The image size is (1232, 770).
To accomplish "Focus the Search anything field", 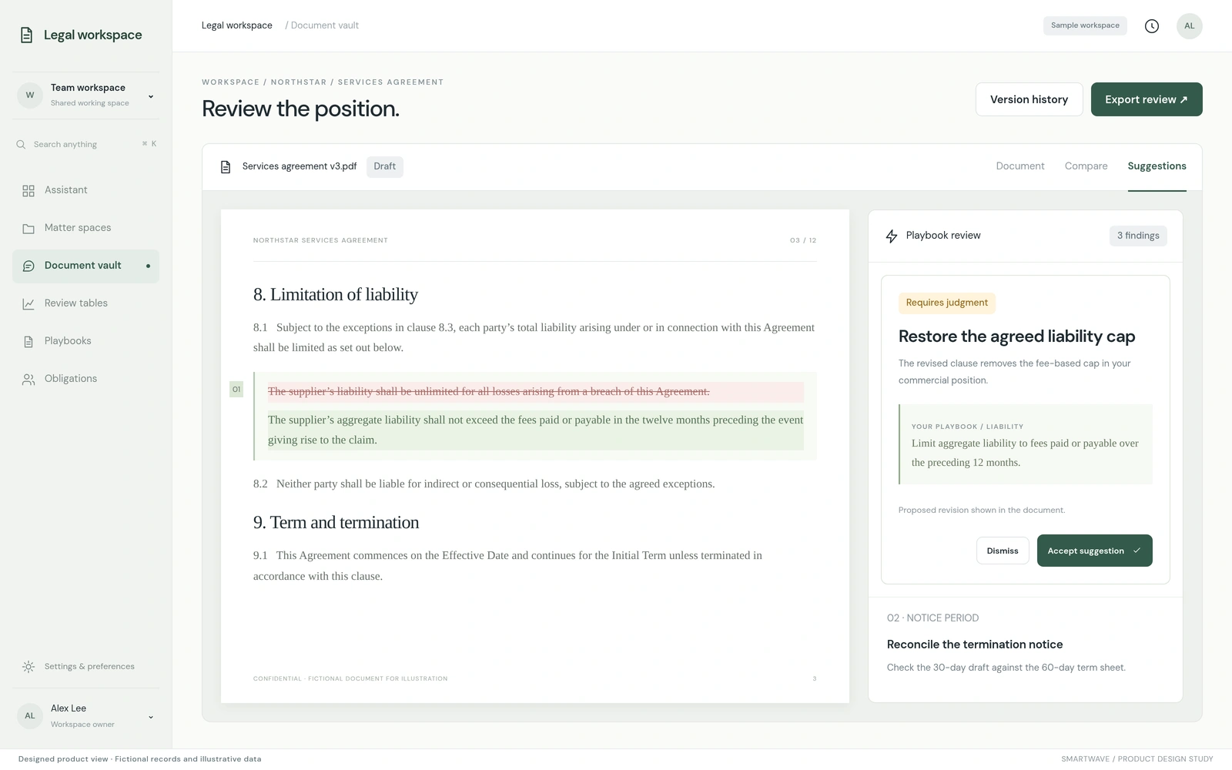I will pyautogui.click(x=85, y=144).
